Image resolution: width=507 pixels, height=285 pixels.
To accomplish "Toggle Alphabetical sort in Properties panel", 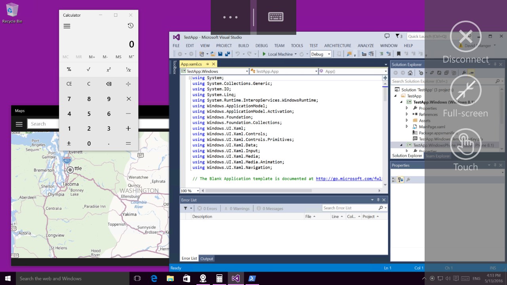I will coord(400,180).
